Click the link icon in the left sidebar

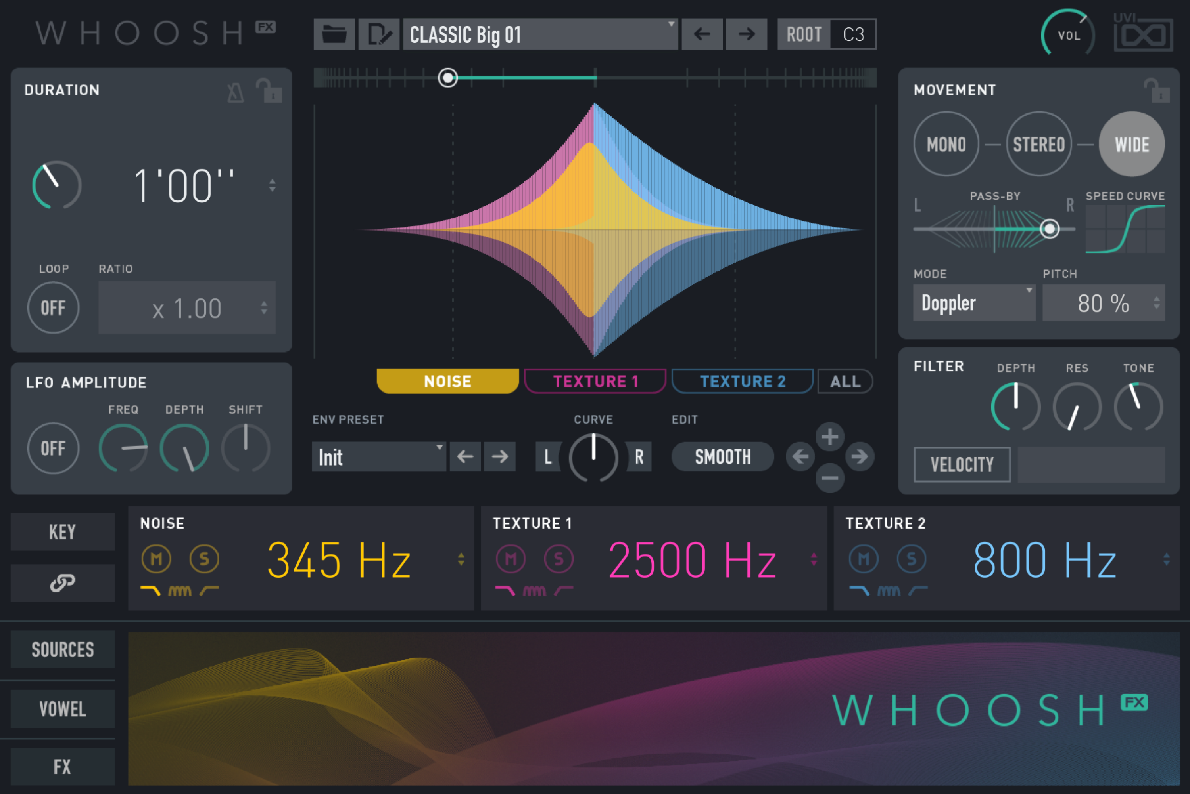pos(62,582)
